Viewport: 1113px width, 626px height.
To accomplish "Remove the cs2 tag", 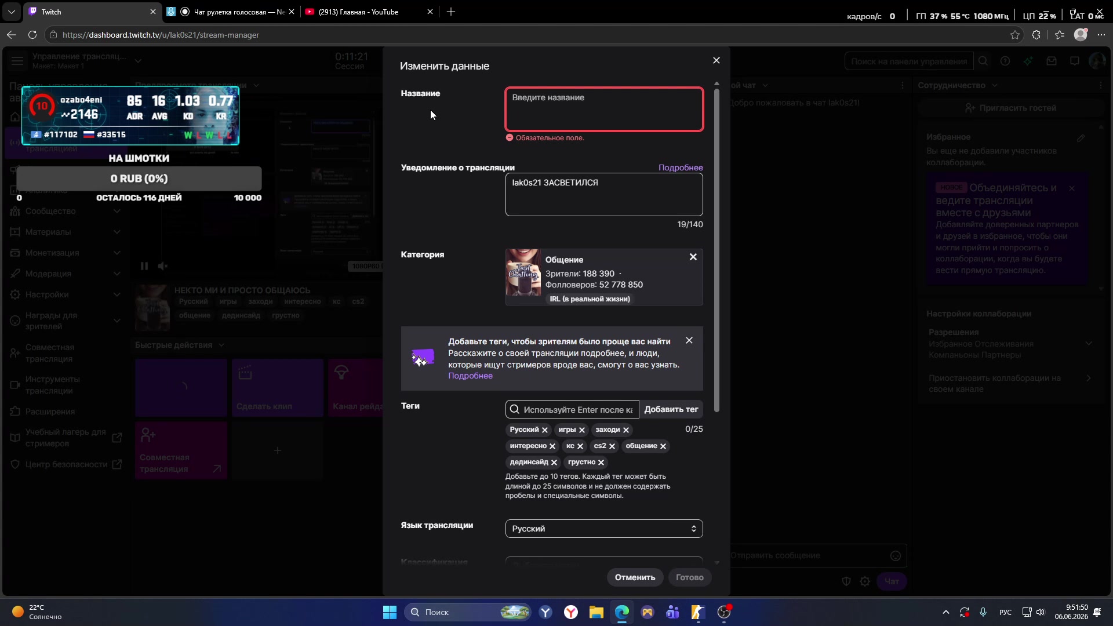I will coord(612,446).
